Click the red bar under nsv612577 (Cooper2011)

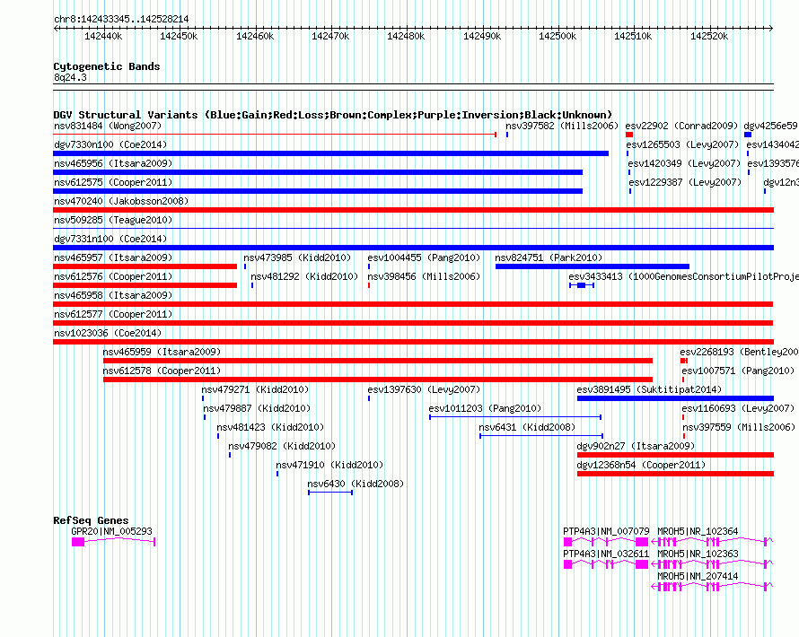pyautogui.click(x=413, y=323)
